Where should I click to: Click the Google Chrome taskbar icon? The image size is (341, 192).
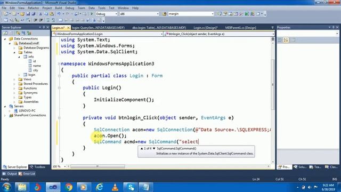(69, 187)
